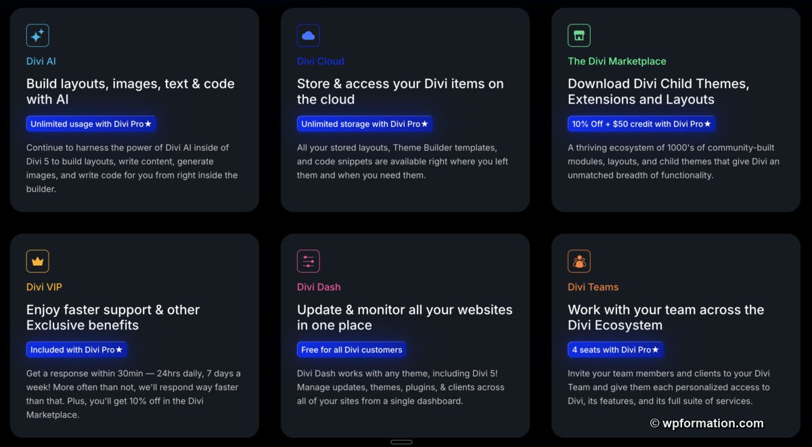Open the Divi AI label link
The width and height of the screenshot is (812, 447).
pyautogui.click(x=41, y=61)
